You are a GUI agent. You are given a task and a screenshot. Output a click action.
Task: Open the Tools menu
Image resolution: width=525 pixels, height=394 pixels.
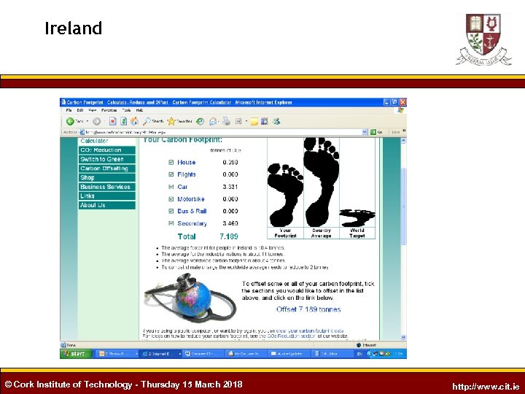(x=126, y=110)
